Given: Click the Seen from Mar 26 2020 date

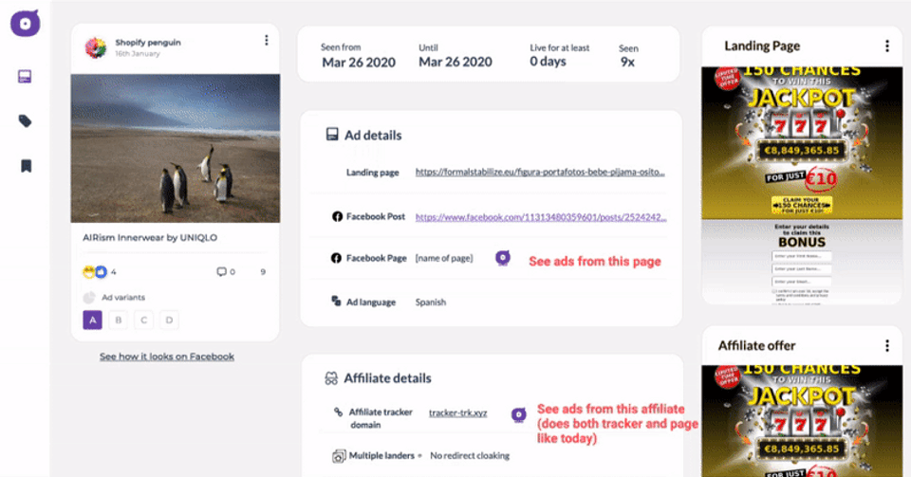Looking at the screenshot, I should click(x=359, y=63).
